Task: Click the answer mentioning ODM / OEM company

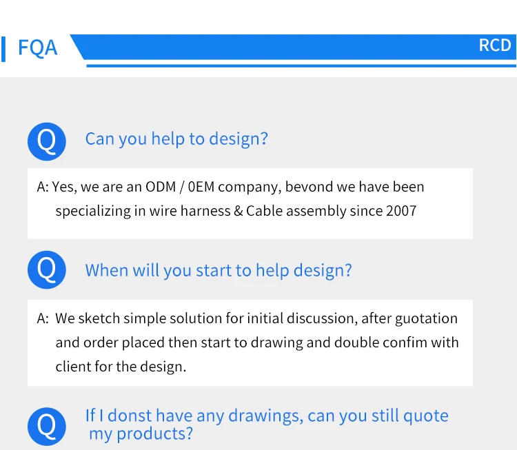Action: (x=250, y=203)
